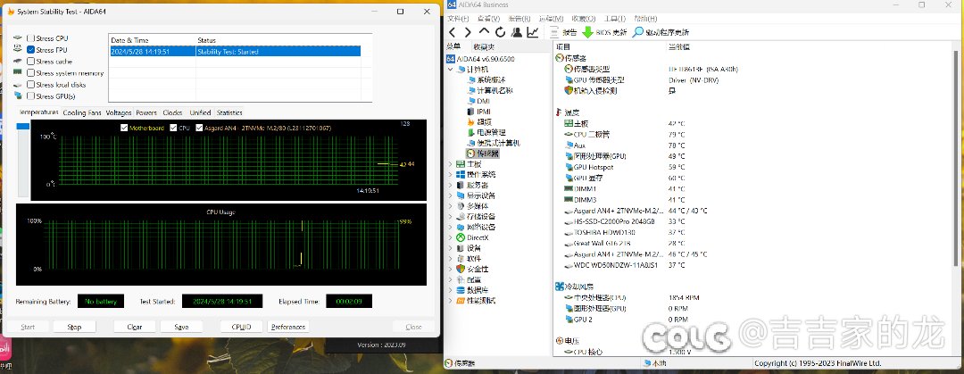The width and height of the screenshot is (964, 374).
Task: Switch to Clocks tab
Action: (x=173, y=112)
